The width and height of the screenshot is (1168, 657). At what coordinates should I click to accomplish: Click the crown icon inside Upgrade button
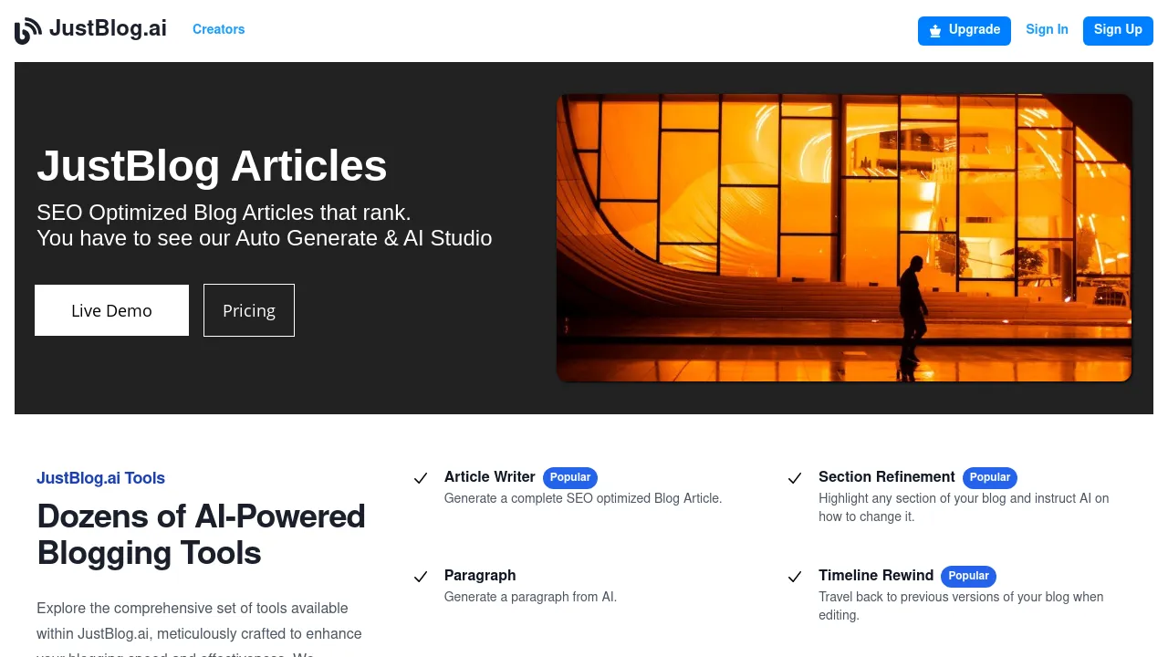click(935, 30)
